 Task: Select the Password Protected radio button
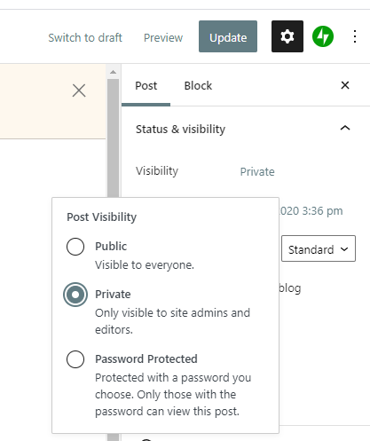click(75, 359)
